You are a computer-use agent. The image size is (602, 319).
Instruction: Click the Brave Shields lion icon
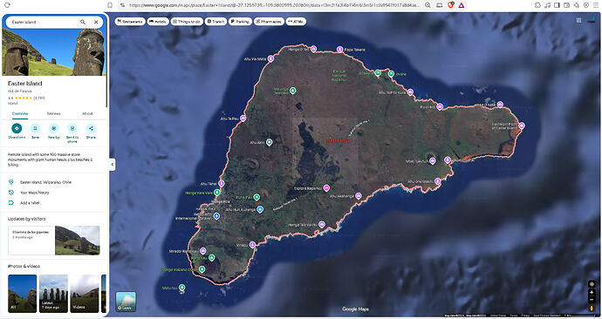(451, 5)
